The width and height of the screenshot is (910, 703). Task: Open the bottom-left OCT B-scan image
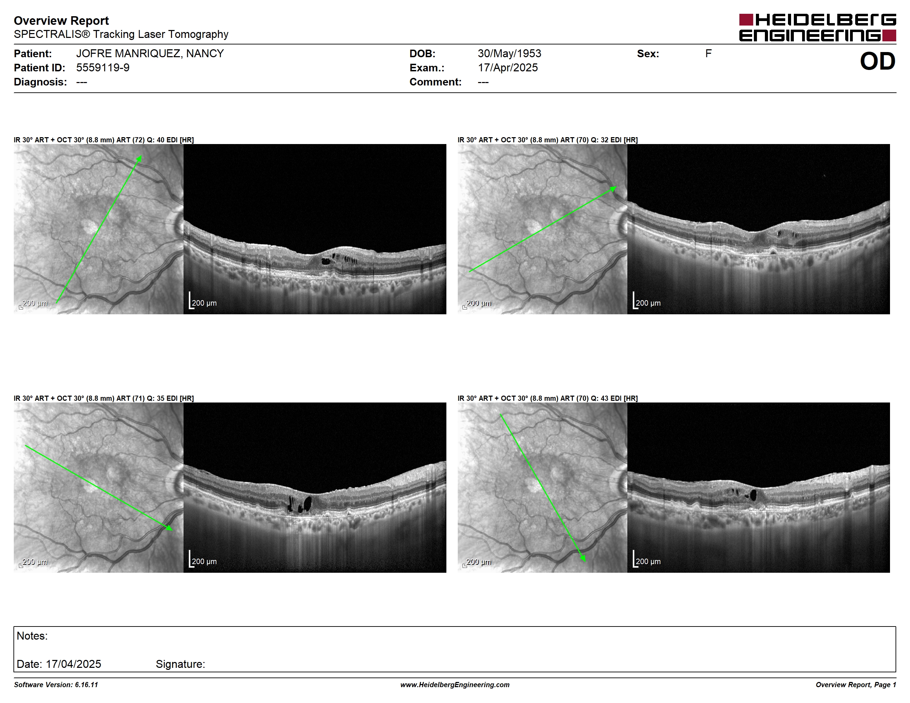[315, 487]
